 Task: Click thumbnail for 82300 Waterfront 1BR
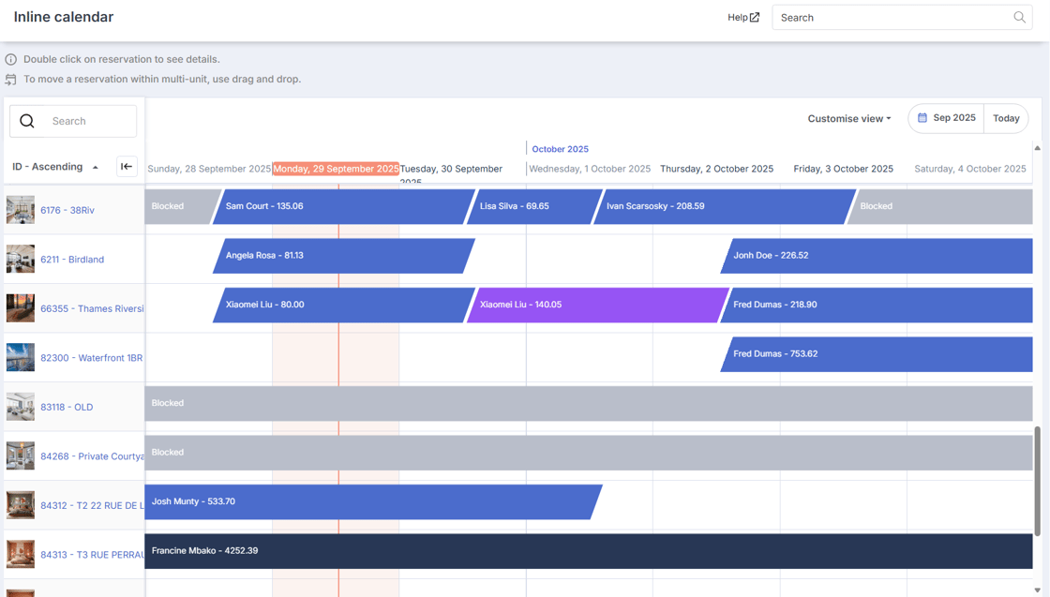click(x=20, y=357)
